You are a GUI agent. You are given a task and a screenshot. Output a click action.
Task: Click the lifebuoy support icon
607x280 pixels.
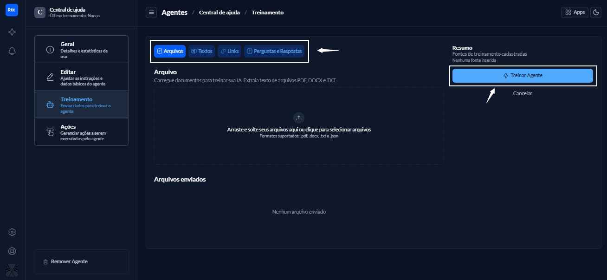click(x=12, y=251)
